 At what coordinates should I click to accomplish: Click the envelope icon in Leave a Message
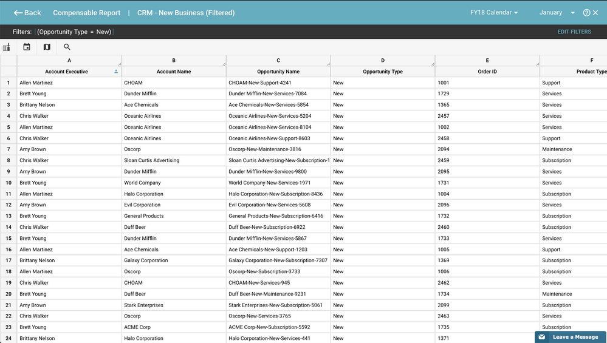click(542, 337)
